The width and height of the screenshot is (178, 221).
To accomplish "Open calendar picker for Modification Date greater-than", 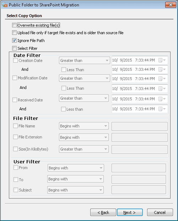I will click(x=162, y=79).
